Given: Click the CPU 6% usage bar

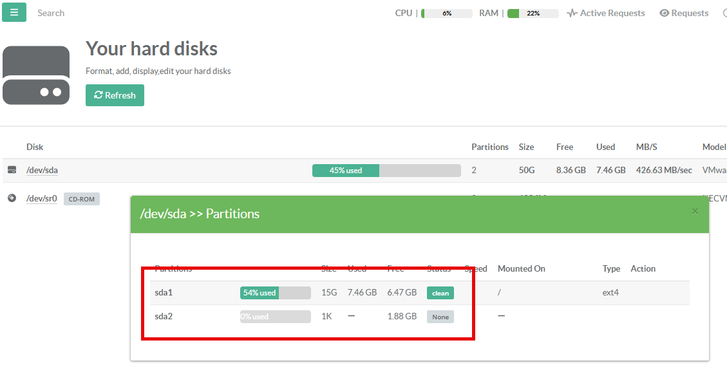Looking at the screenshot, I should (447, 13).
